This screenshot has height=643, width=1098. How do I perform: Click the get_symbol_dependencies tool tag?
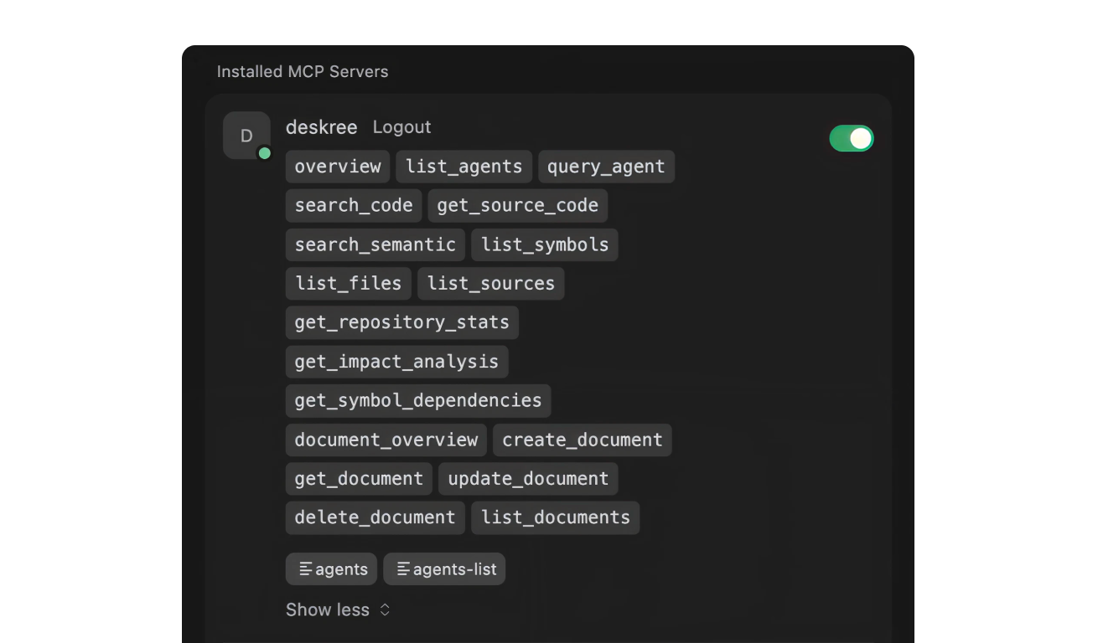coord(418,401)
